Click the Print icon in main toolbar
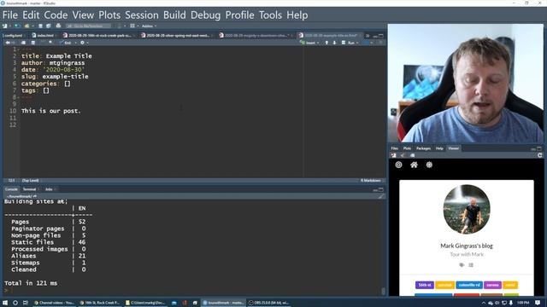The image size is (547, 307). [x=58, y=26]
